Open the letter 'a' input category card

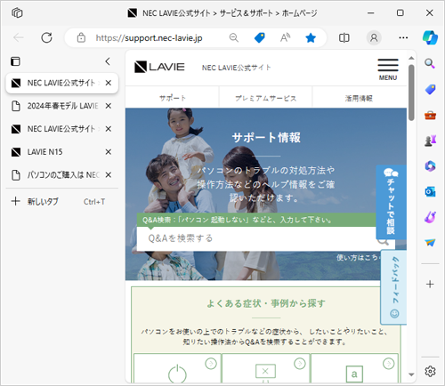(354, 368)
